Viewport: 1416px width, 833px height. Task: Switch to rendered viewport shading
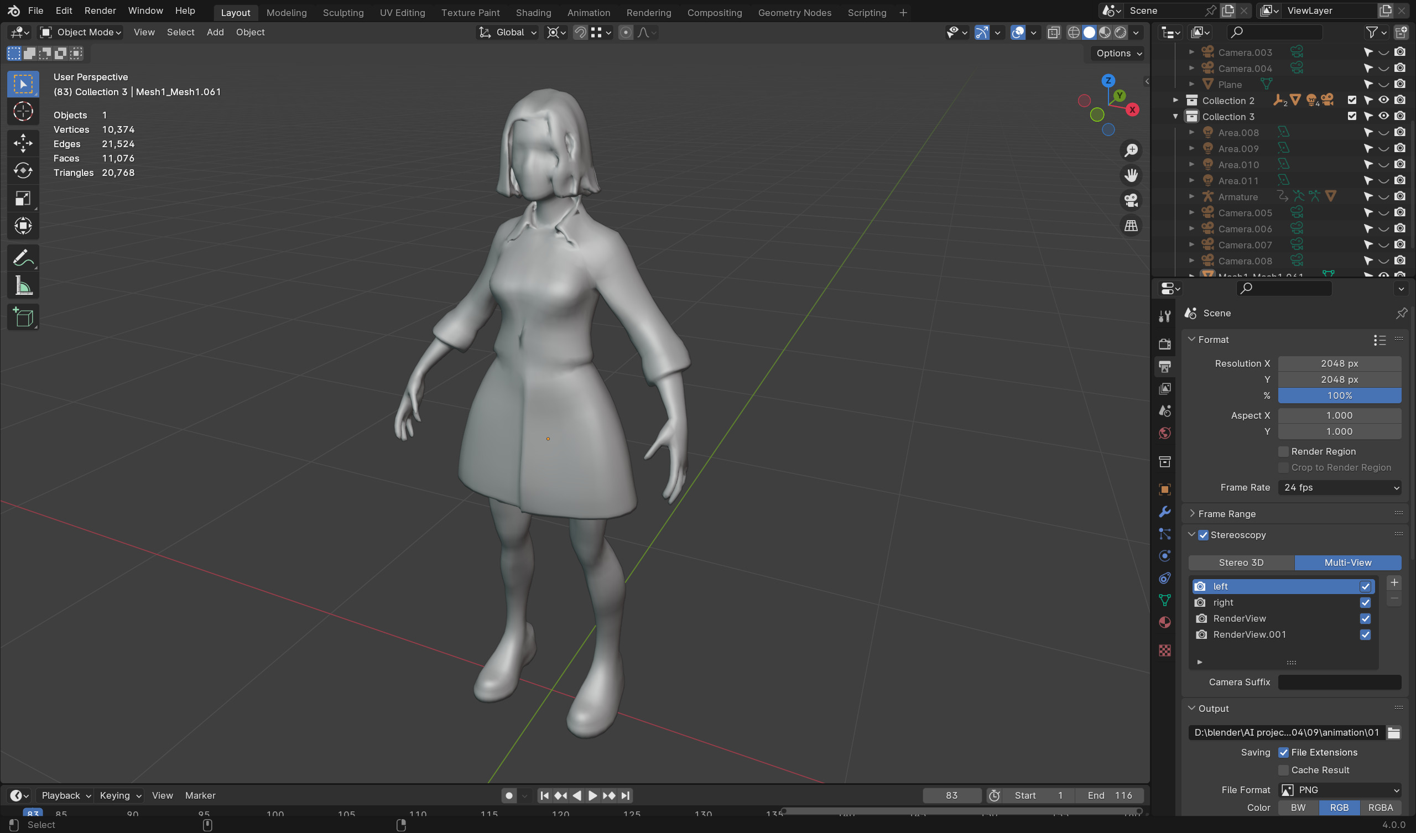(x=1121, y=33)
